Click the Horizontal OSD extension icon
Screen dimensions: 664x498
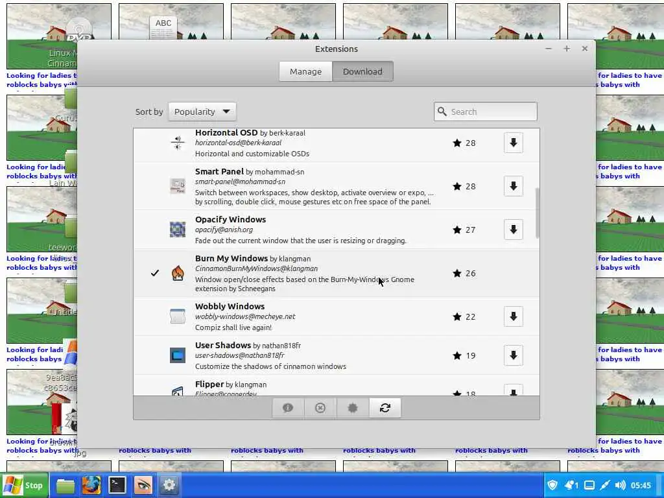point(178,143)
